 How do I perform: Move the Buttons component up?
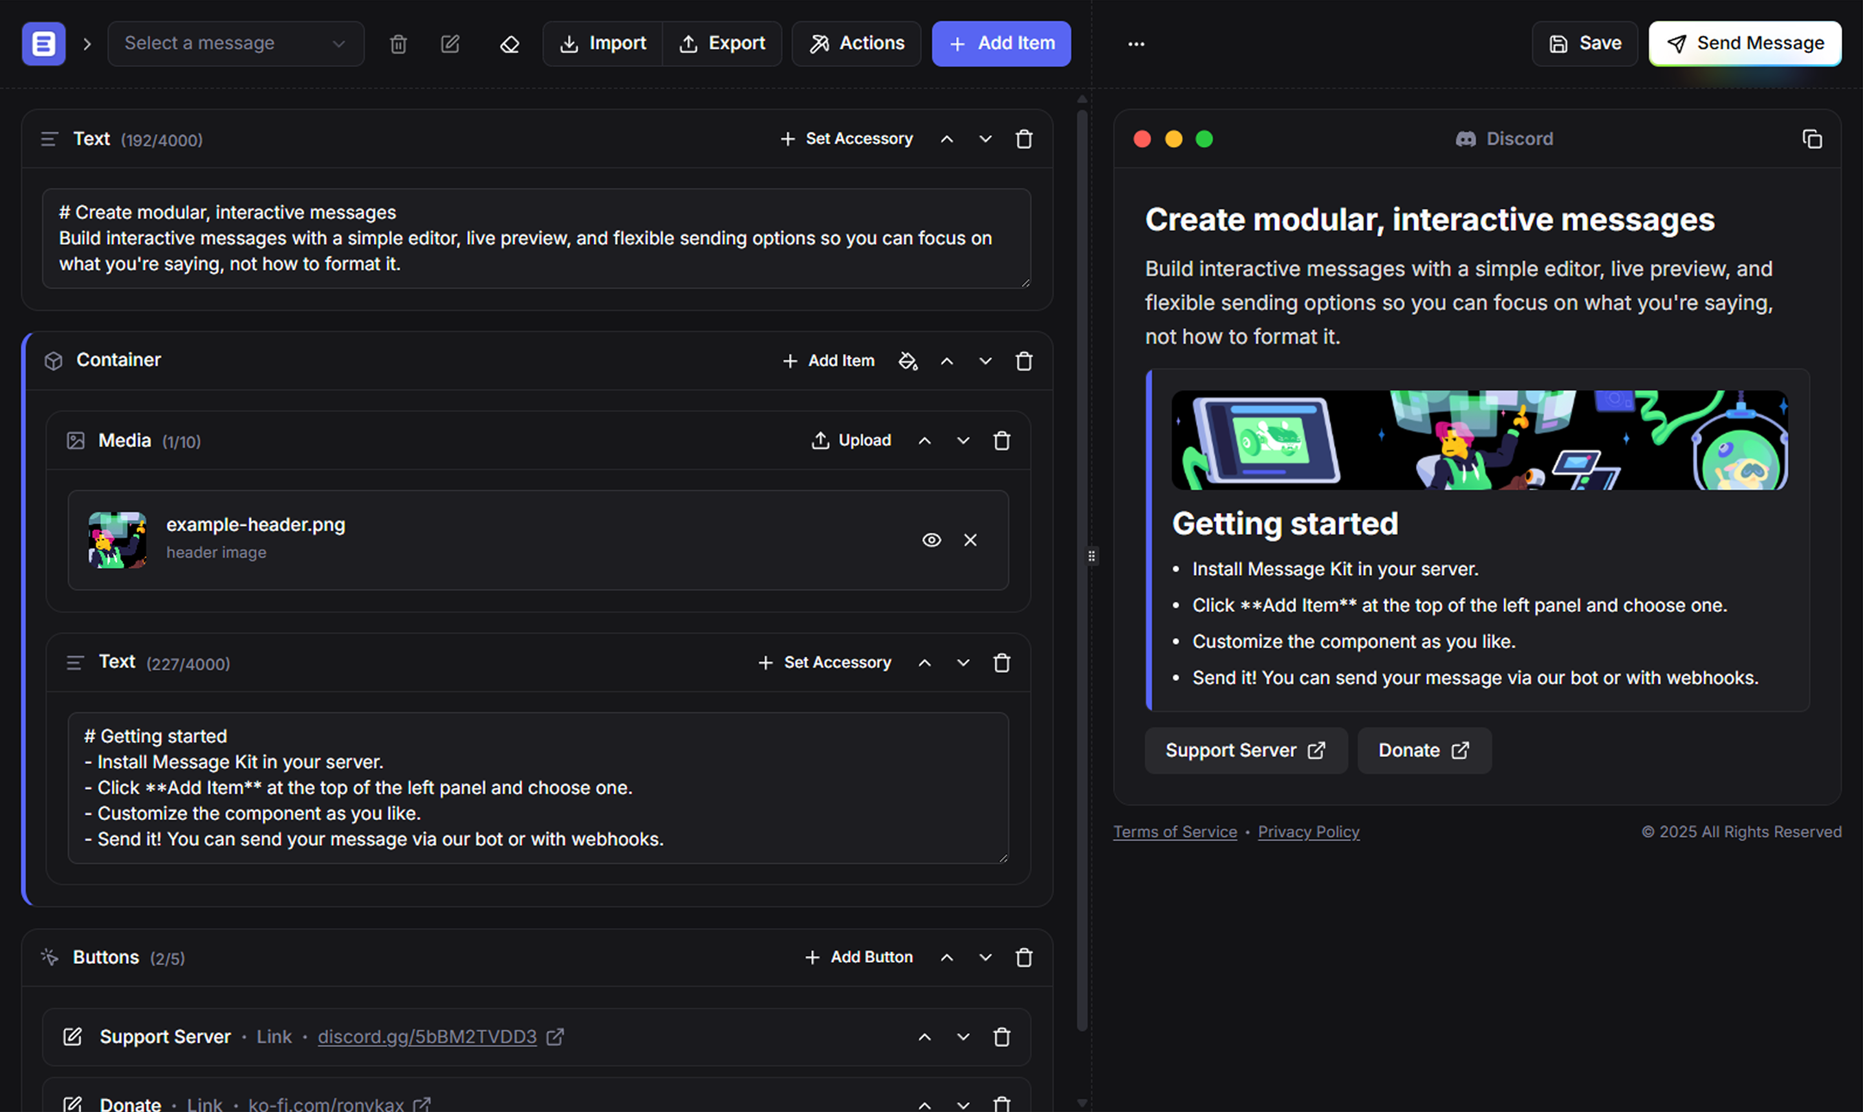click(947, 957)
